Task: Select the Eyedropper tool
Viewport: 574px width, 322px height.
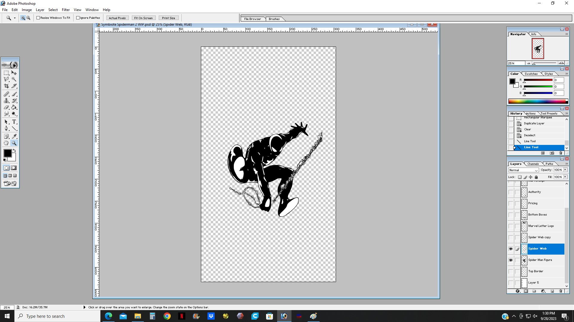Action: click(x=14, y=136)
